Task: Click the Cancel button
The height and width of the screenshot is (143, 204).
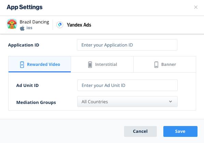Action: click(x=140, y=131)
